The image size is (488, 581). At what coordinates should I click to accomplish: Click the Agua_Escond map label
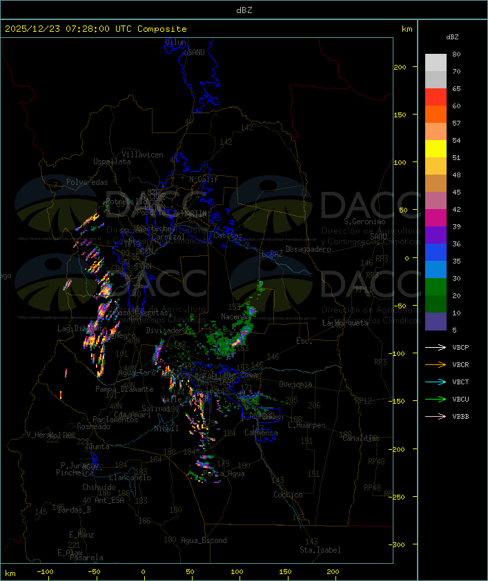(204, 540)
